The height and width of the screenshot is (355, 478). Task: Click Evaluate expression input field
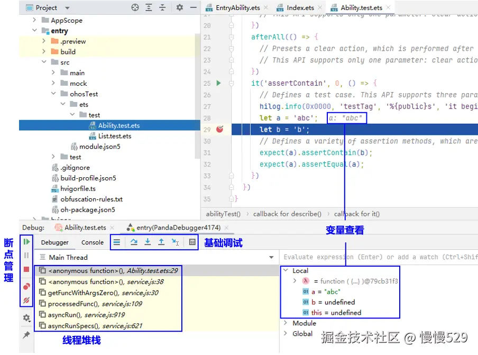click(x=379, y=257)
